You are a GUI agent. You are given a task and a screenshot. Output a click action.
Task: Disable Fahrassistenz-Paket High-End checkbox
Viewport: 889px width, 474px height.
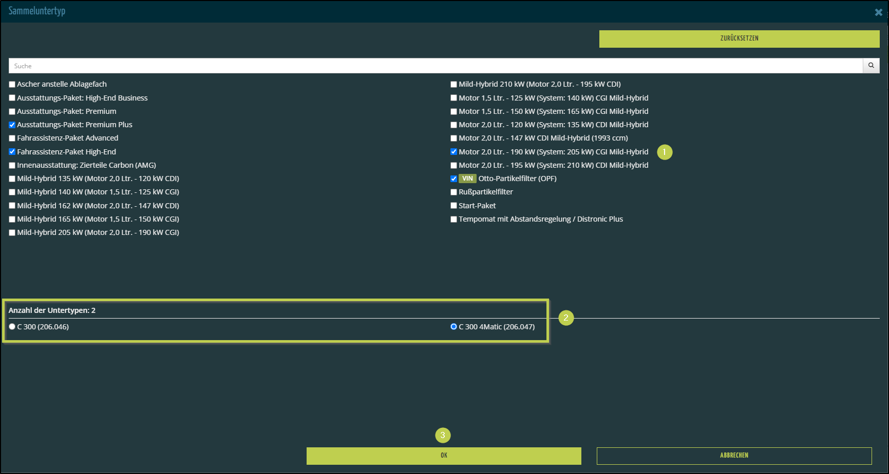coord(12,152)
